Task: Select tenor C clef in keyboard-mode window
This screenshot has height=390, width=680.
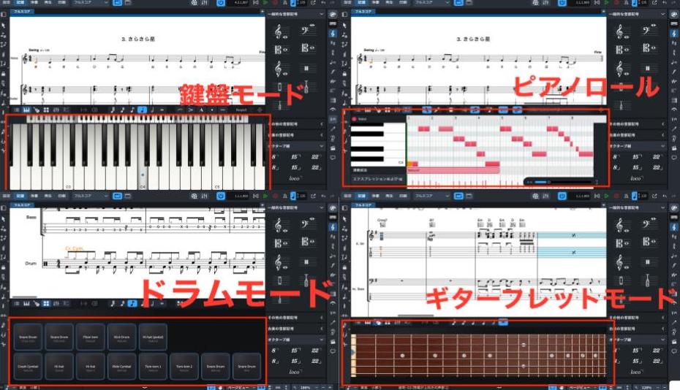Action: pyautogui.click(x=307, y=48)
